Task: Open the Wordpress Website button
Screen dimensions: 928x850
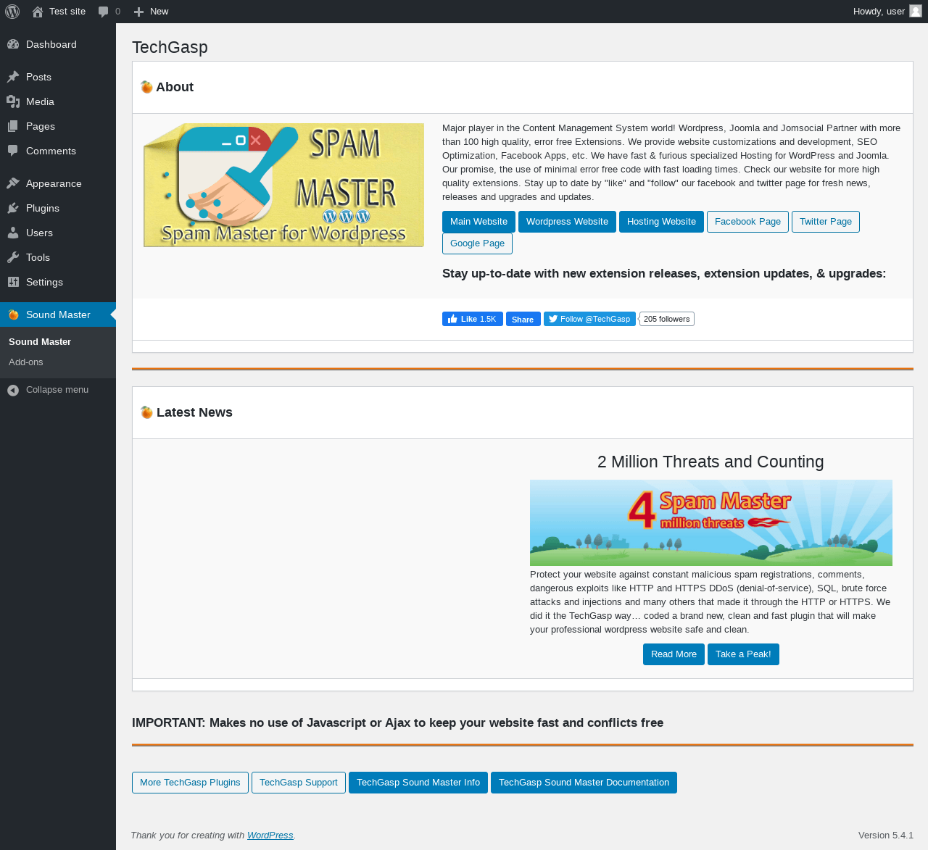Action: coord(567,222)
